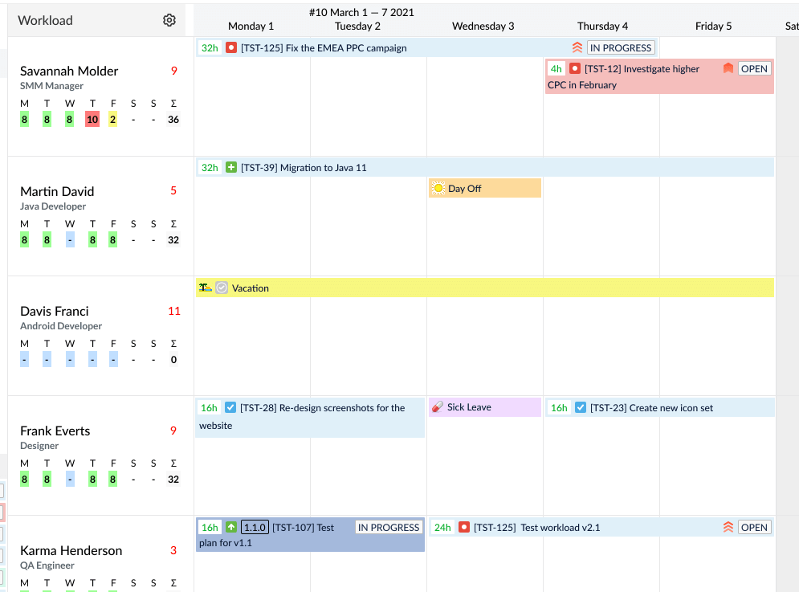Click pill icon on Sick Leave entry

click(437, 407)
